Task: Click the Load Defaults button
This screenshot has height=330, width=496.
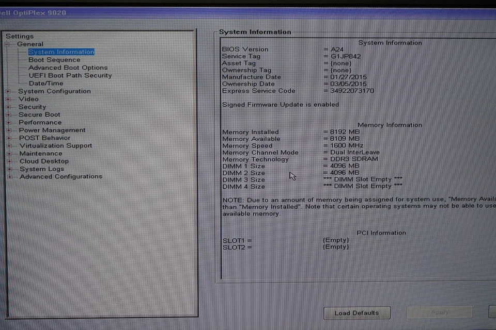Action: [357, 313]
